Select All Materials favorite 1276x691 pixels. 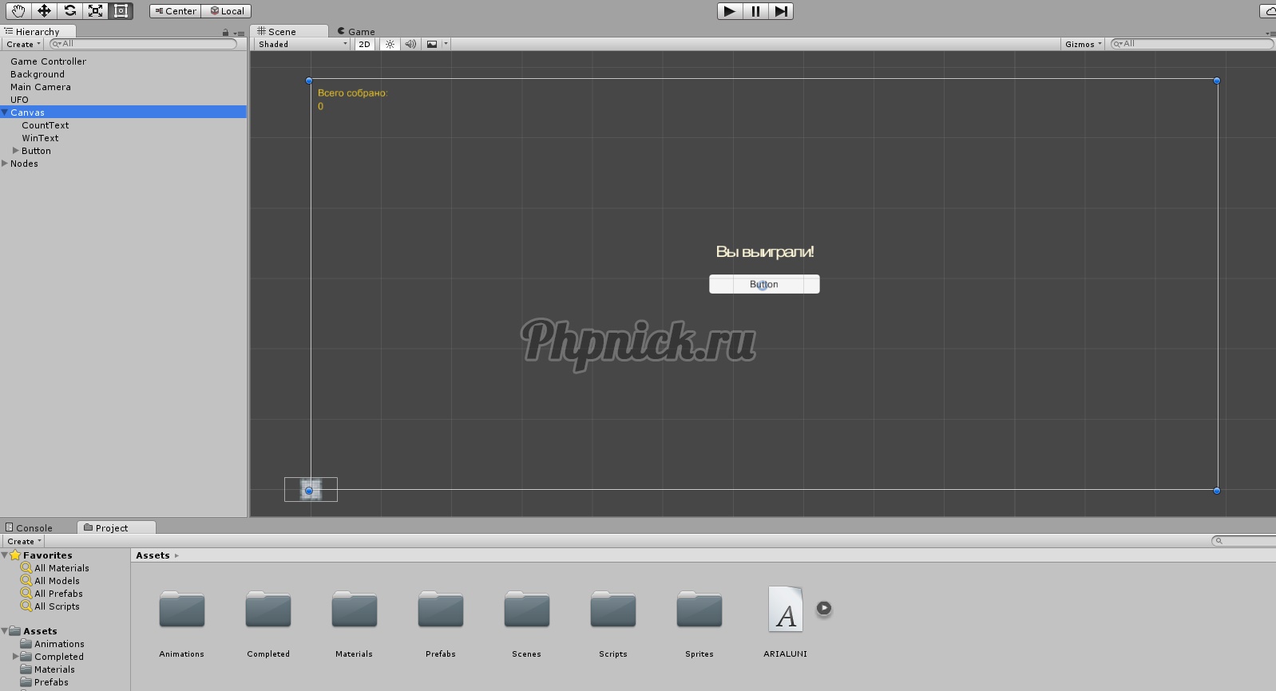click(x=61, y=568)
